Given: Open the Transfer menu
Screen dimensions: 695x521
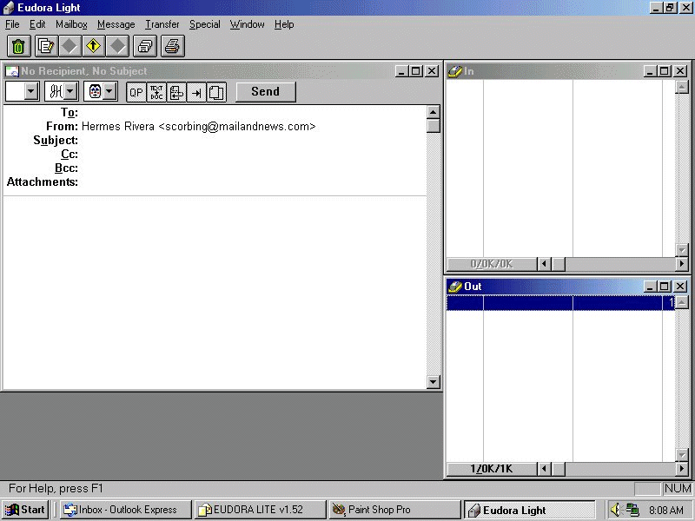Looking at the screenshot, I should [162, 24].
